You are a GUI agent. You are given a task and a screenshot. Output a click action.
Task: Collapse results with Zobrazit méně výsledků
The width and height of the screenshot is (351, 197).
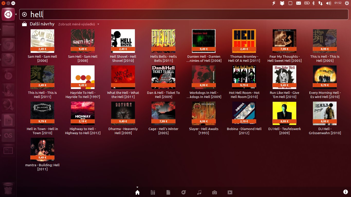tap(79, 24)
